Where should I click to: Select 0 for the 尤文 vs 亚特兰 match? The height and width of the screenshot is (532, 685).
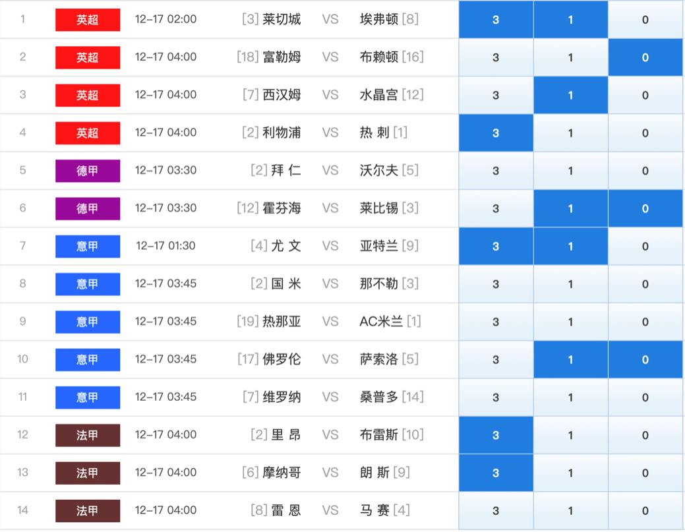tap(645, 247)
